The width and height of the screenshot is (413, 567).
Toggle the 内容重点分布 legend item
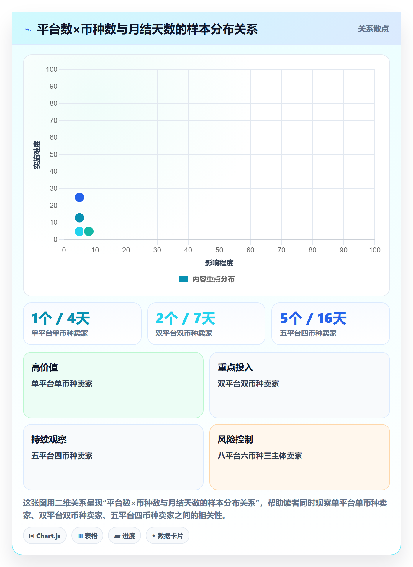[206, 279]
